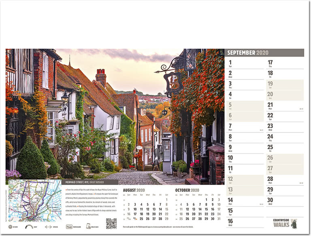
Task: Open the countrysidewalks.net website link
Action: pyautogui.click(x=163, y=227)
